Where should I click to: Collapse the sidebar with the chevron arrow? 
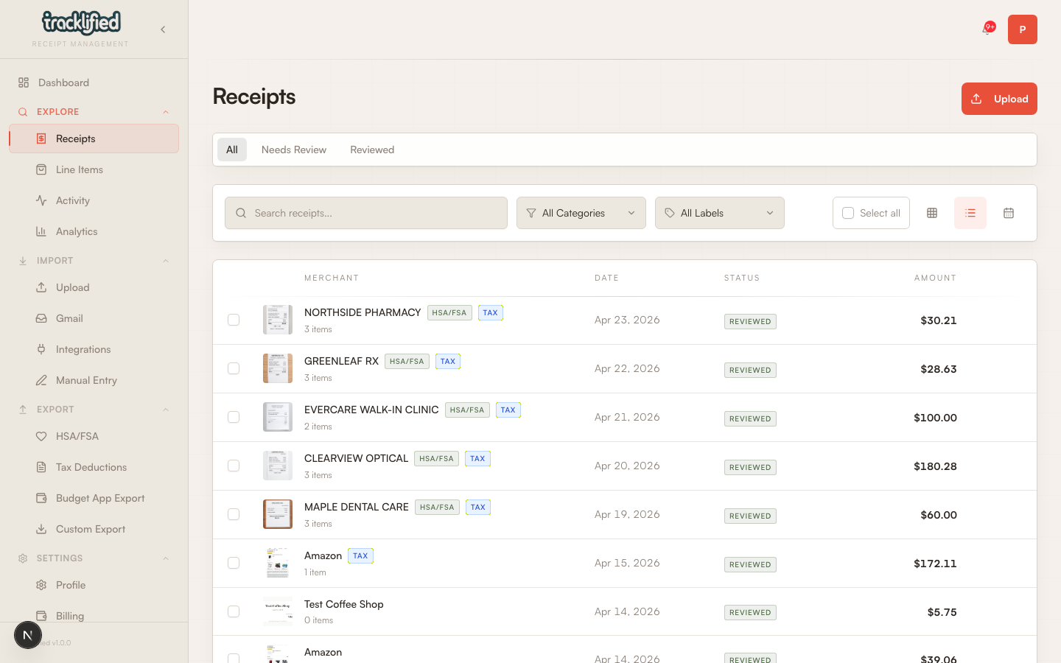point(163,29)
